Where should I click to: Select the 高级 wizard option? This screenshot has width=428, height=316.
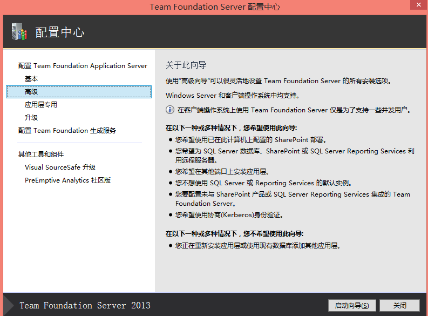[79, 92]
